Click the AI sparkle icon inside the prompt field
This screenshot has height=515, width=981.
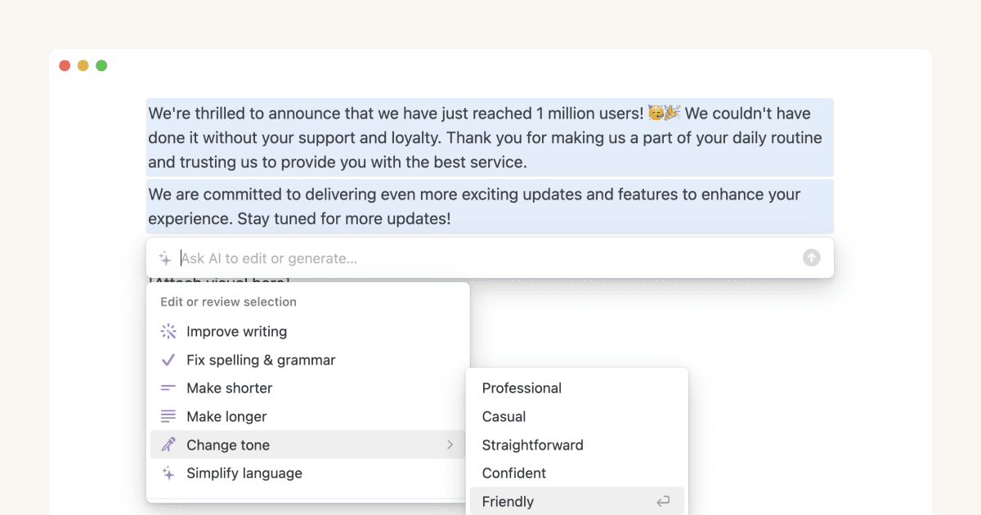click(165, 257)
